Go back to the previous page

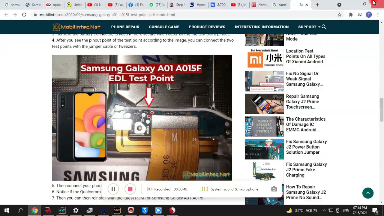click(x=6, y=14)
